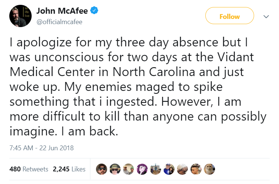Image resolution: width=279 pixels, height=184 pixels.
Task: Open the liker avatar with the cat
Action: (x=210, y=169)
